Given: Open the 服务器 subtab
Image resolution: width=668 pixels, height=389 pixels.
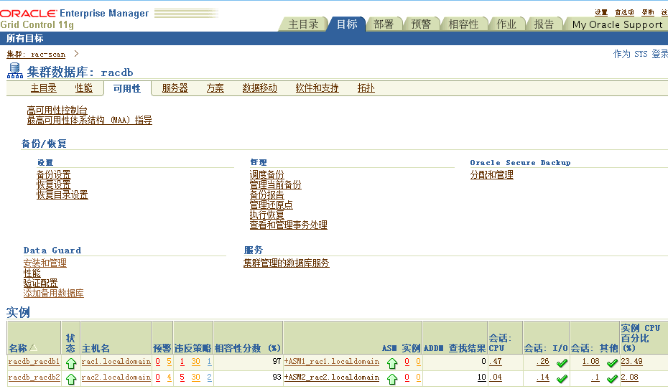Looking at the screenshot, I should pyautogui.click(x=175, y=88).
